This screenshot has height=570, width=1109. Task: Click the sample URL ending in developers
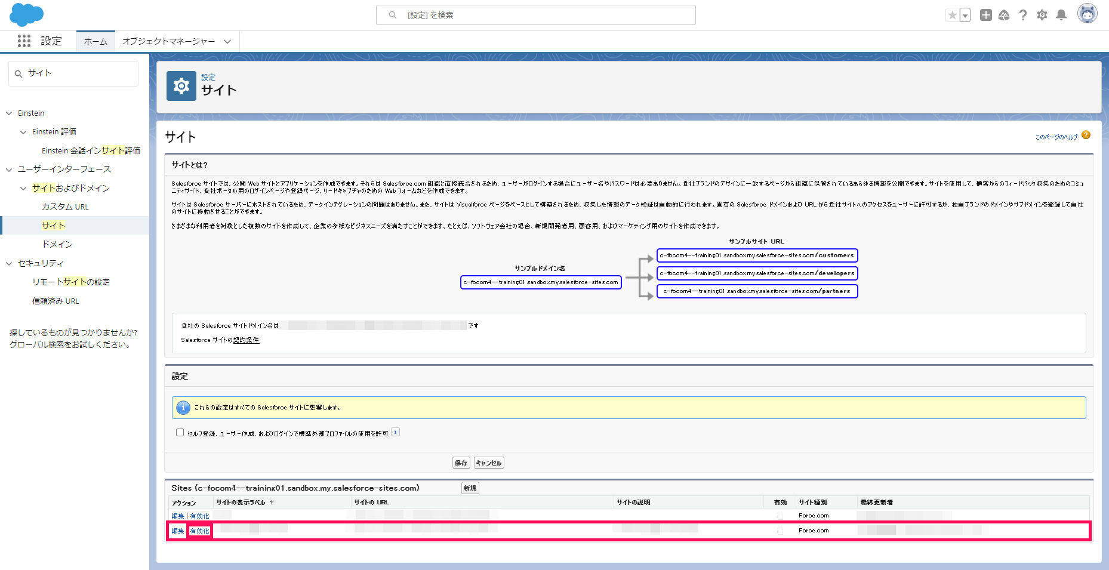[x=757, y=273]
